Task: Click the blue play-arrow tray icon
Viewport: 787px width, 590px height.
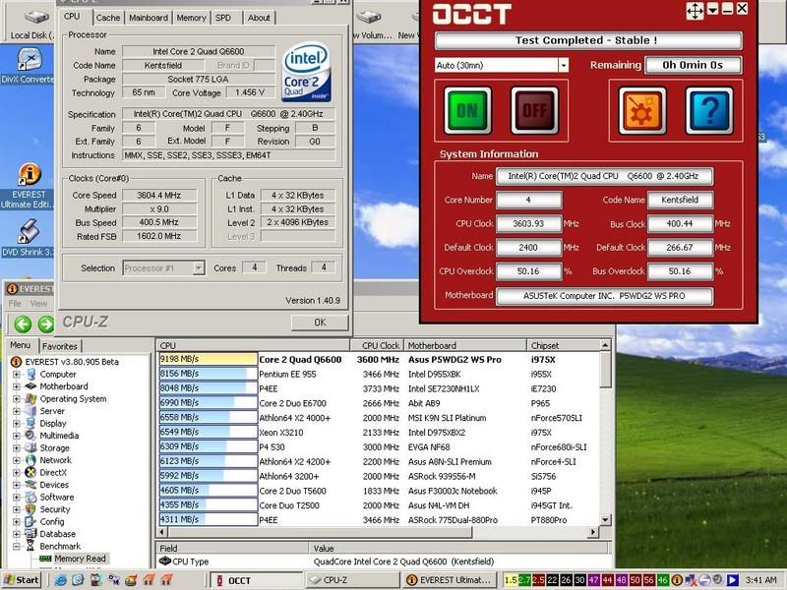Action: point(732,580)
